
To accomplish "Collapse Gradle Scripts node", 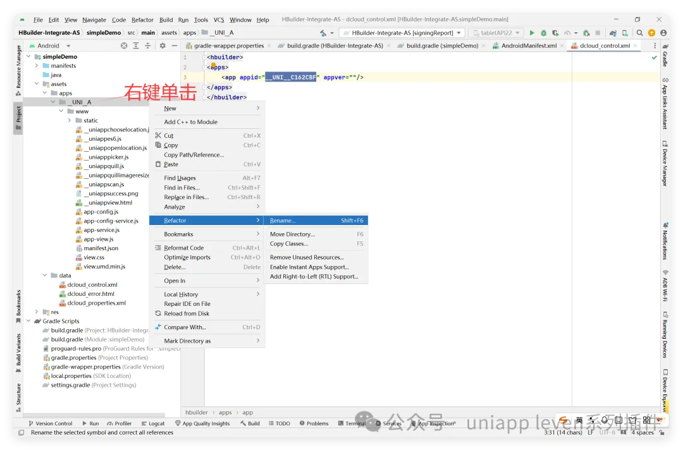I will (28, 321).
